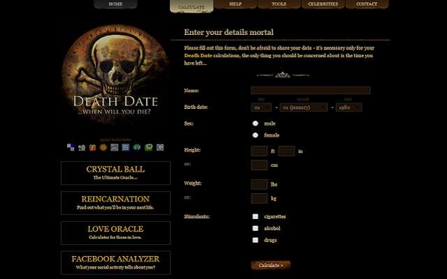Select the male radio button
Image resolution: width=447 pixels, height=279 pixels.
(x=256, y=123)
